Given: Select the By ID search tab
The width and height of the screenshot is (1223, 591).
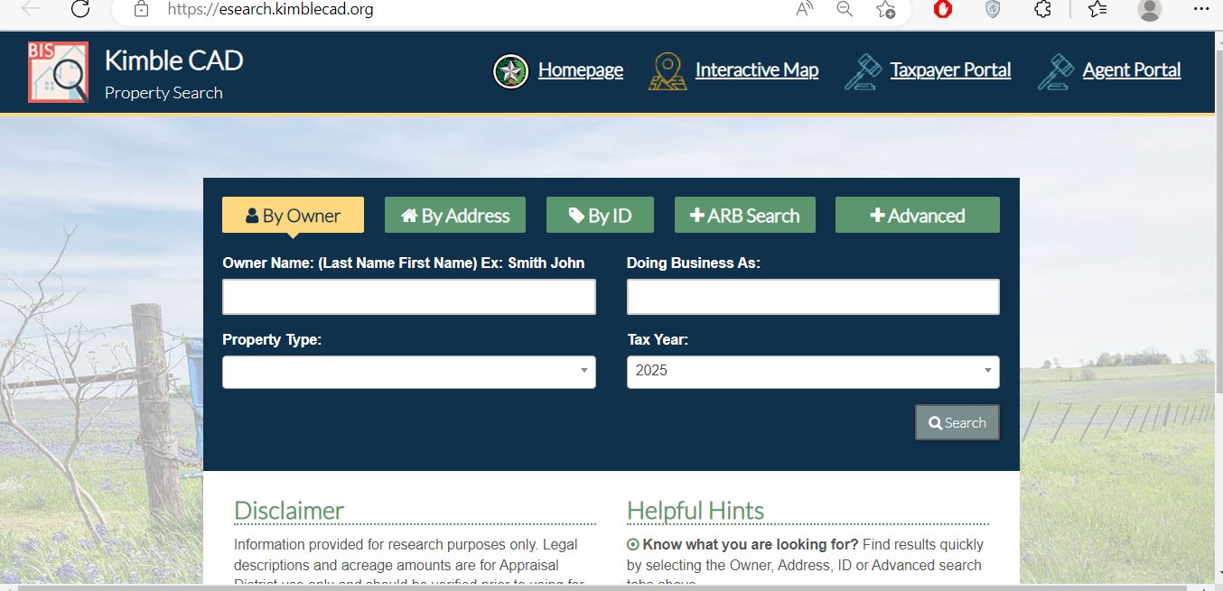Looking at the screenshot, I should tap(600, 216).
